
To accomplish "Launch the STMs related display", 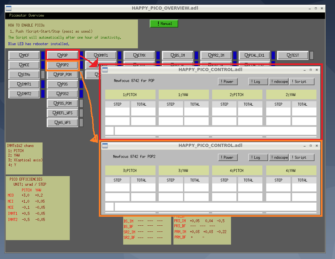I will point(24,75).
